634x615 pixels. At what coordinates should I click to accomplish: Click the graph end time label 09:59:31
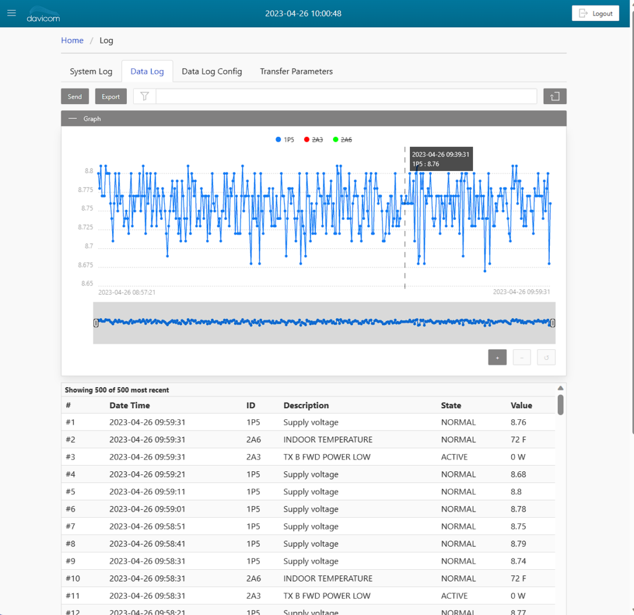tap(521, 292)
